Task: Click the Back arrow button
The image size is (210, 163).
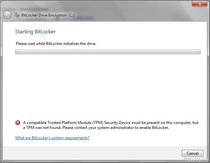Action: [x=7, y=15]
